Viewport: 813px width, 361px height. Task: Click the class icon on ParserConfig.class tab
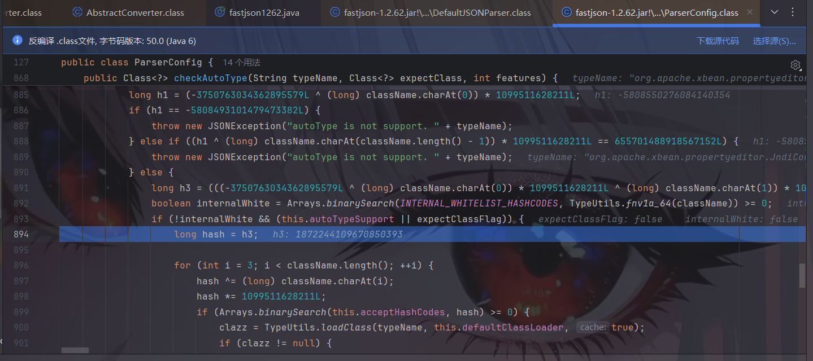click(x=566, y=12)
